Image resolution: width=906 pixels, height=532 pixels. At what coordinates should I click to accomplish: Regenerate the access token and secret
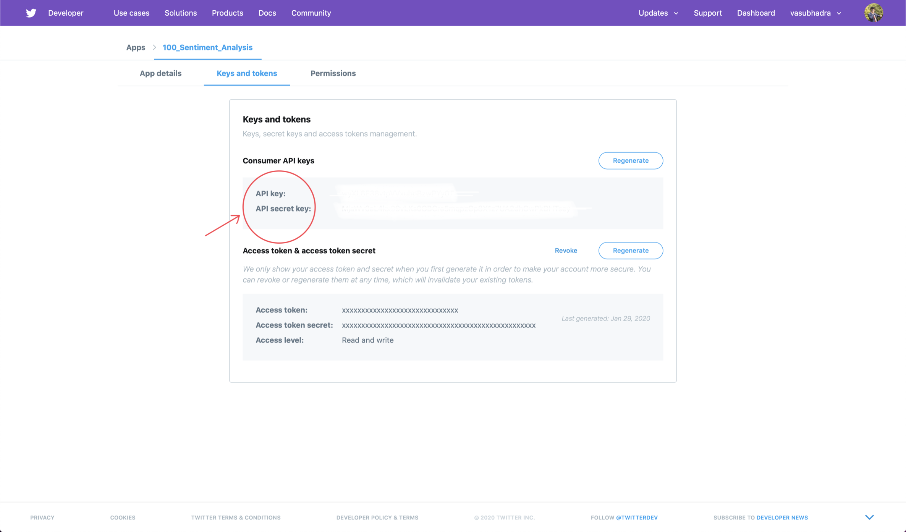click(630, 251)
